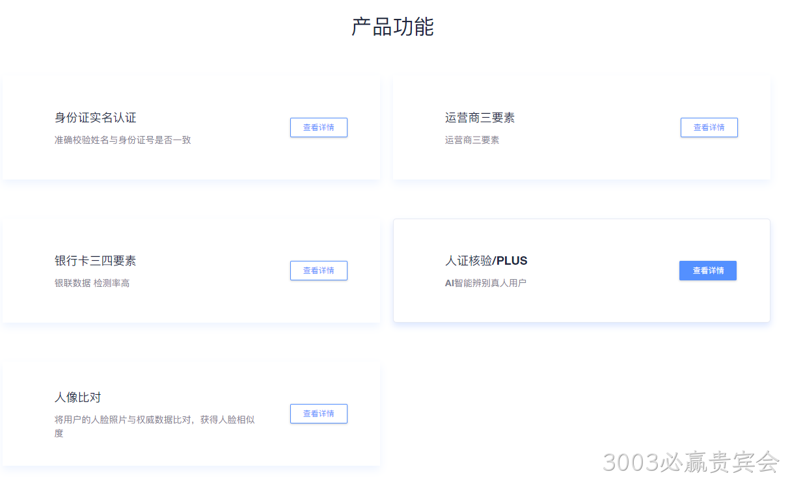Click the 产品功能 page heading

coord(393,27)
